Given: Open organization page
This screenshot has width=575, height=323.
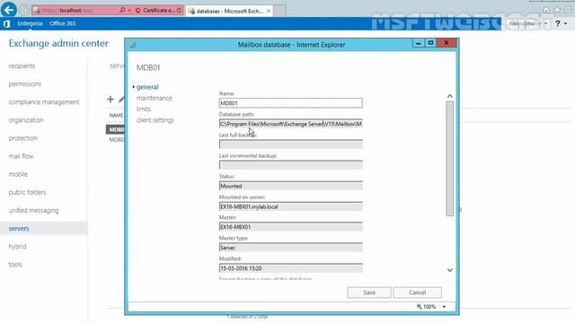Looking at the screenshot, I should (x=26, y=120).
